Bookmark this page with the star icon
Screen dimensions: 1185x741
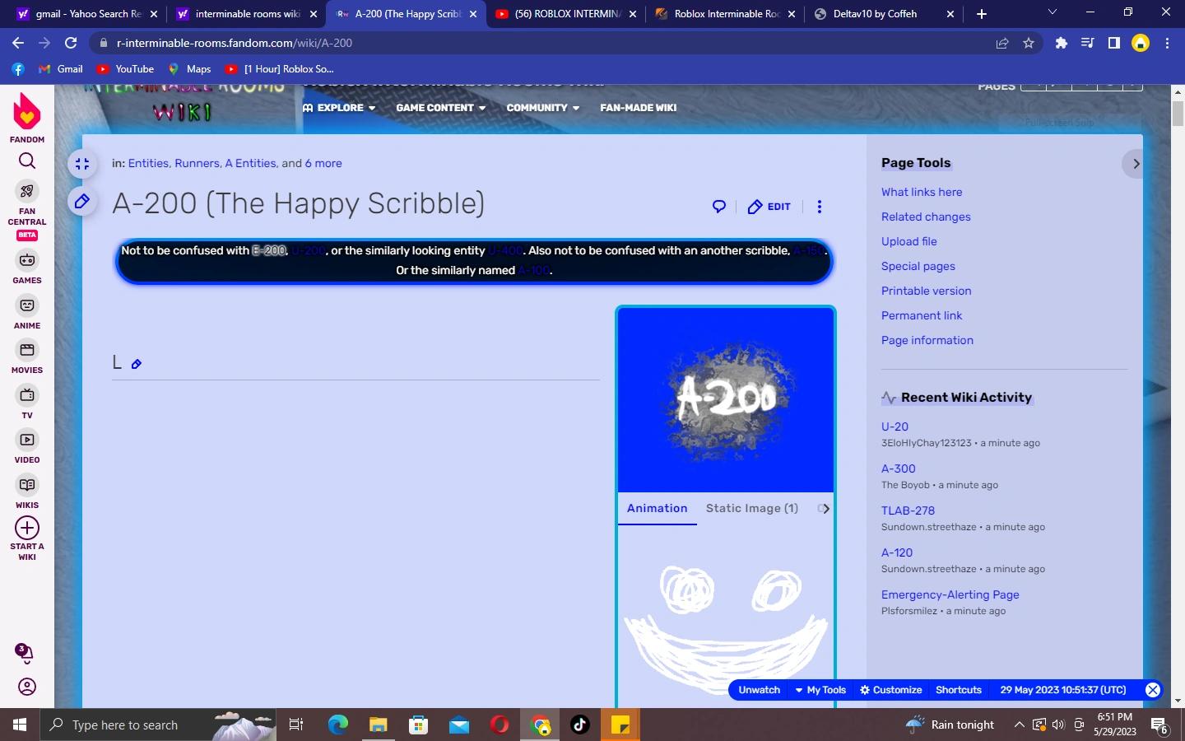coord(1029,43)
